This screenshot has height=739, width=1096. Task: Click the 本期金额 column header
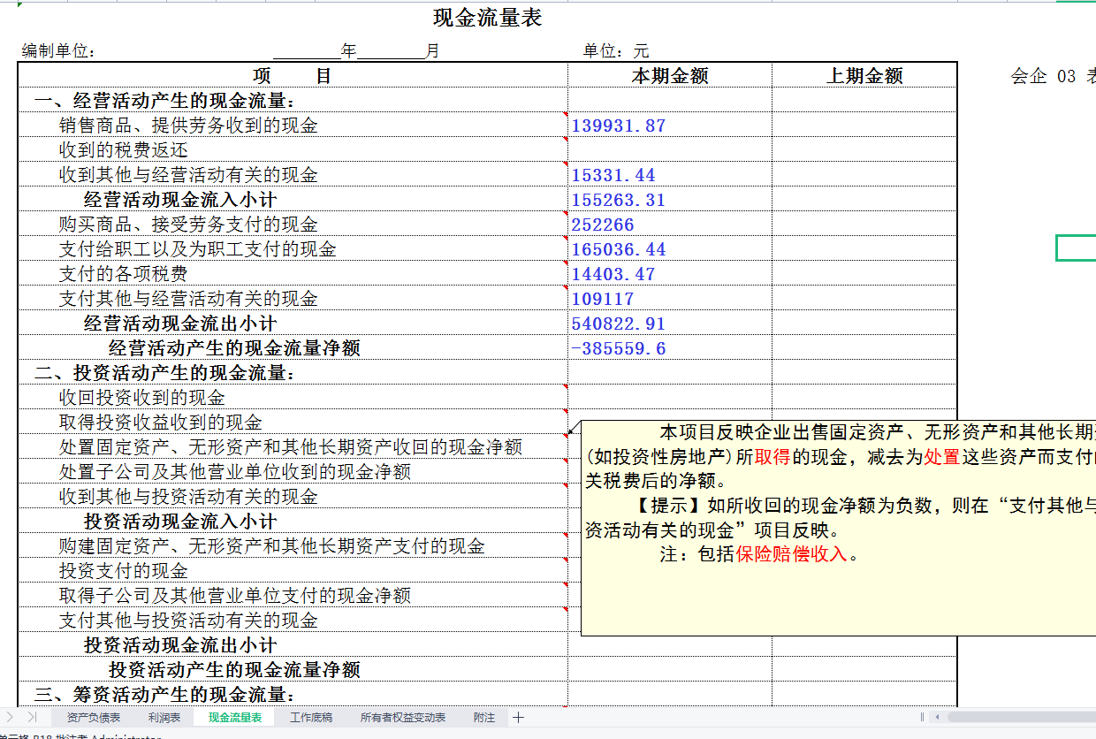point(670,76)
